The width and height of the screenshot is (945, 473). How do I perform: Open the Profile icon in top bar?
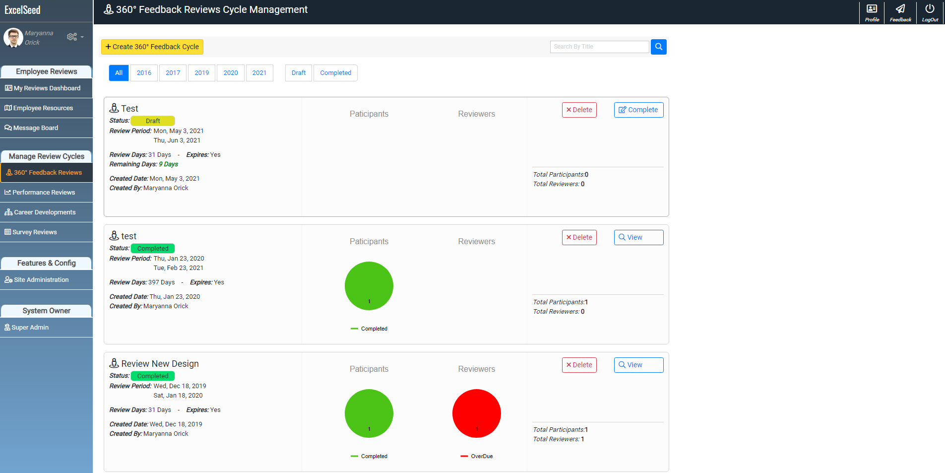coord(872,12)
